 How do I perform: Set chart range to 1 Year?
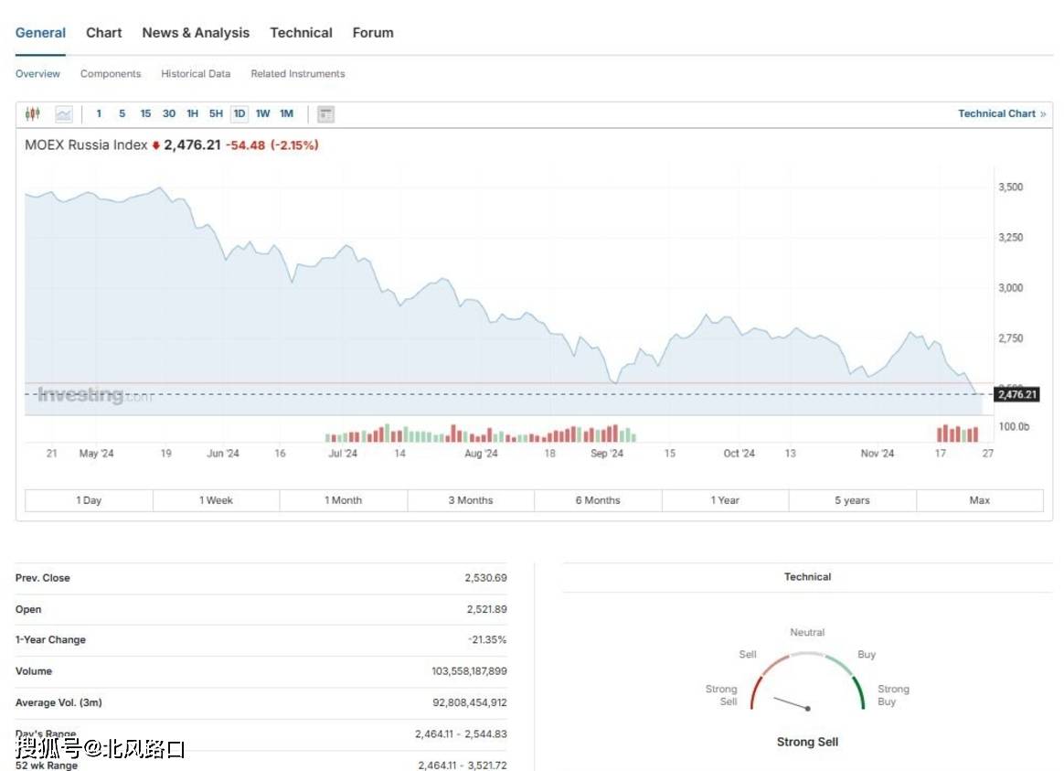click(x=725, y=500)
